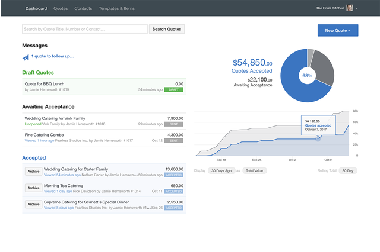Click the October 7 chart data point
The width and height of the screenshot is (380, 252).
pos(318,138)
